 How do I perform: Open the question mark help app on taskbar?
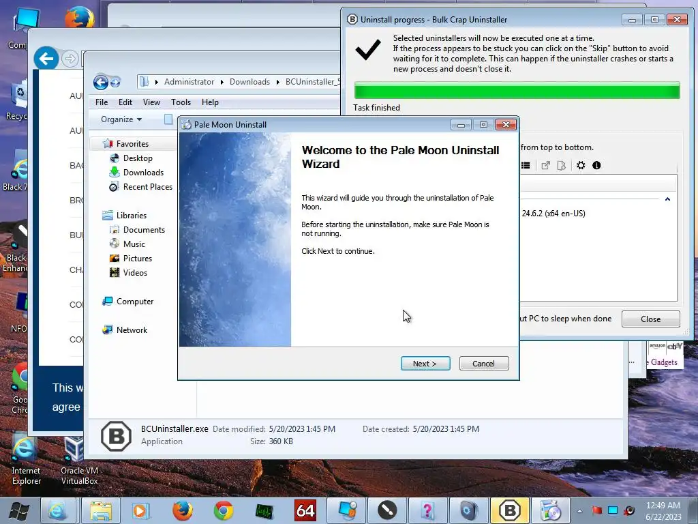click(427, 510)
